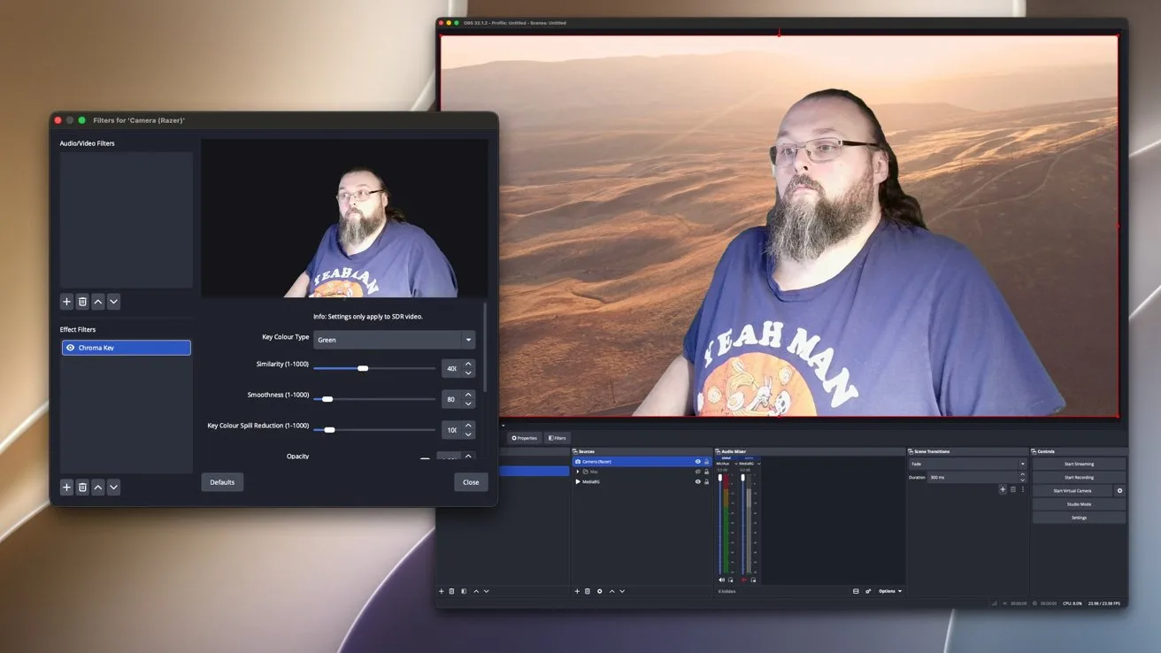Toggle Chroma Key filter visibility eye
The height and width of the screenshot is (653, 1161).
click(71, 348)
